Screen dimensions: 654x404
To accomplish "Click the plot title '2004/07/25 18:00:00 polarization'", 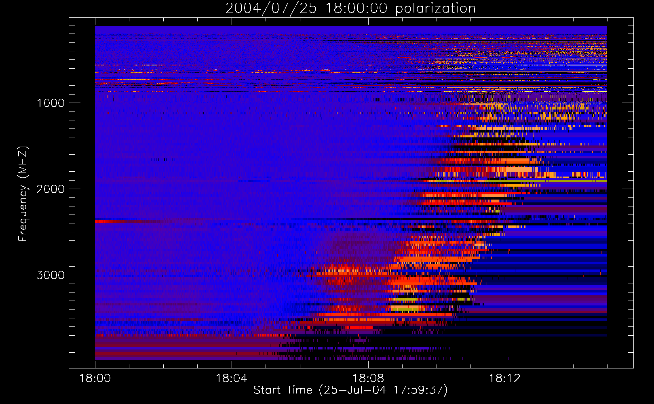I will pyautogui.click(x=350, y=8).
